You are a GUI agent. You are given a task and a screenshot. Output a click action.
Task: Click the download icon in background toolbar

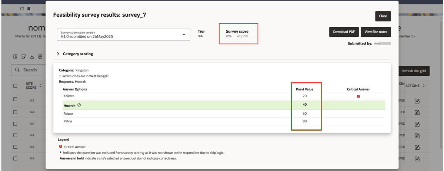coord(32,57)
